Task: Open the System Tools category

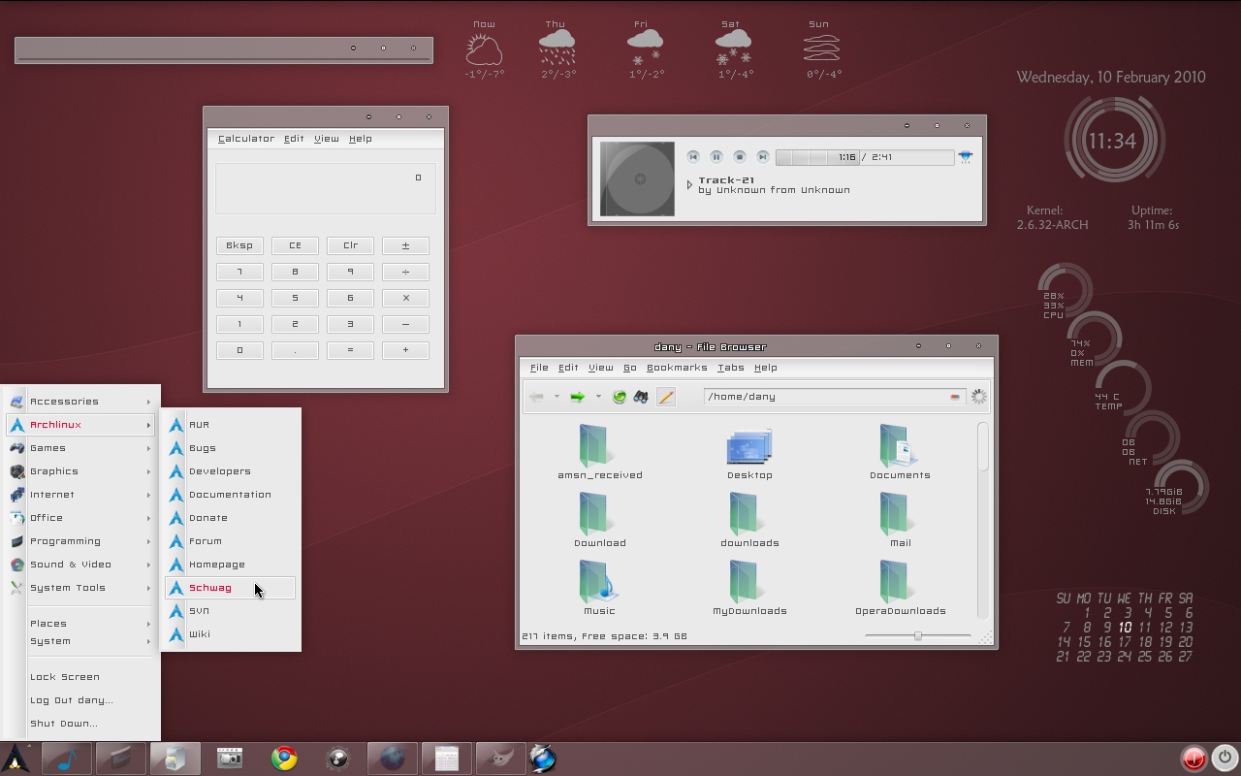Action: [x=81, y=588]
